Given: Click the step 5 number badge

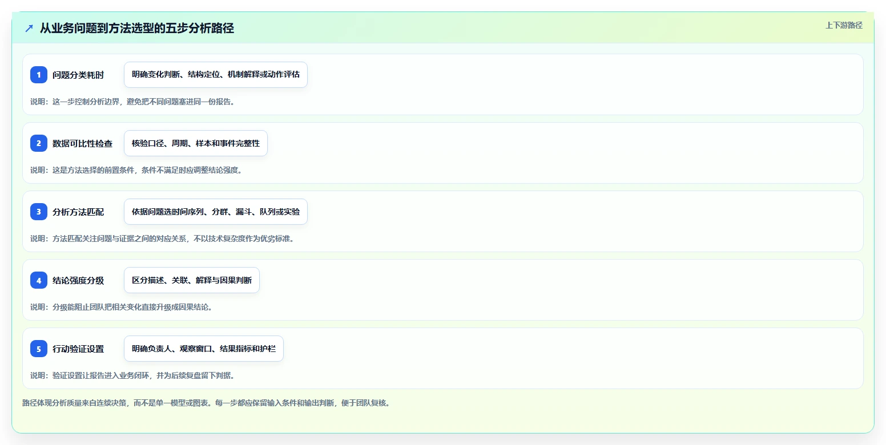Looking at the screenshot, I should (39, 349).
